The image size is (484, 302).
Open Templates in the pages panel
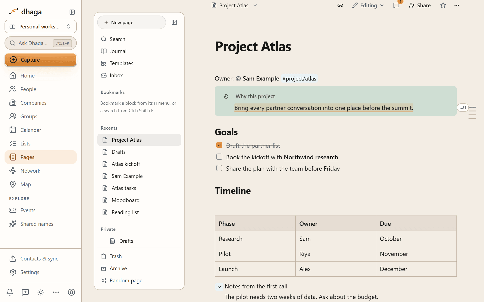click(x=139, y=63)
